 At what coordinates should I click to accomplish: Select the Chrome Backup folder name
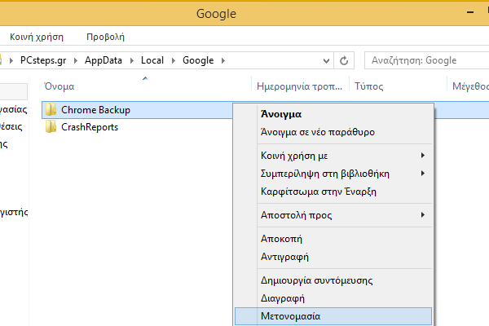click(x=95, y=110)
